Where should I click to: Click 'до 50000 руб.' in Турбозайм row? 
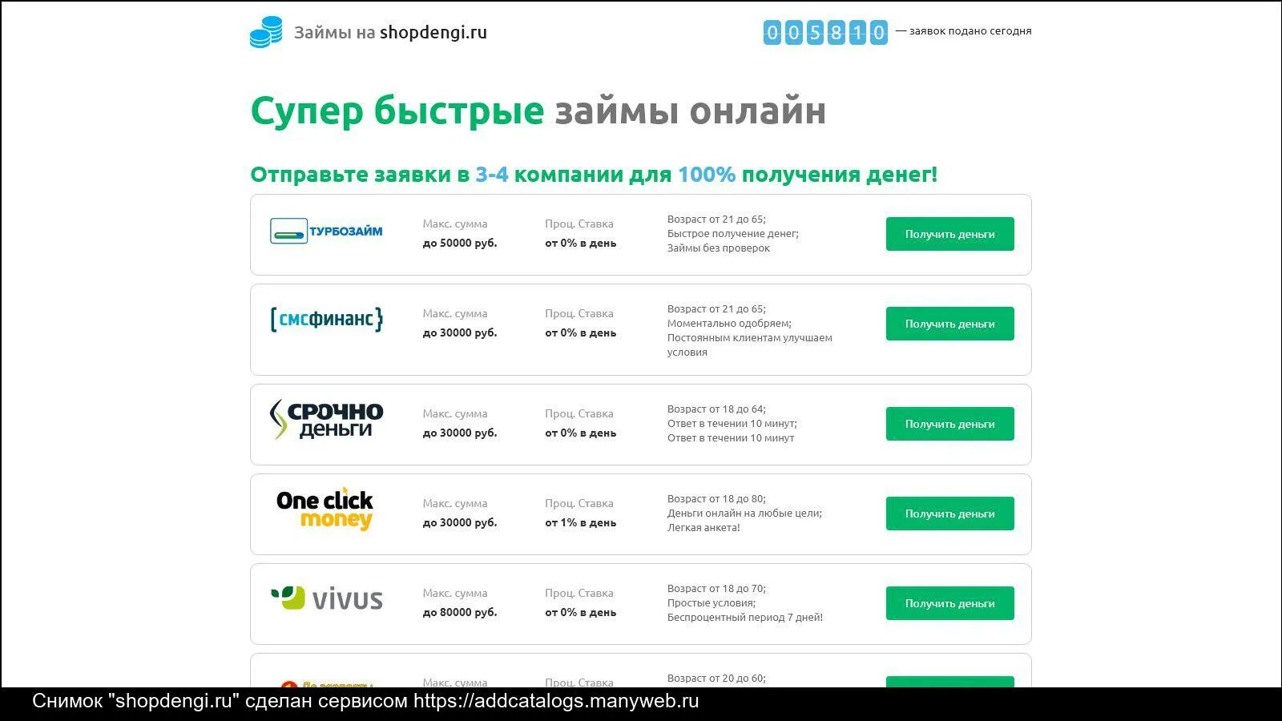(460, 243)
